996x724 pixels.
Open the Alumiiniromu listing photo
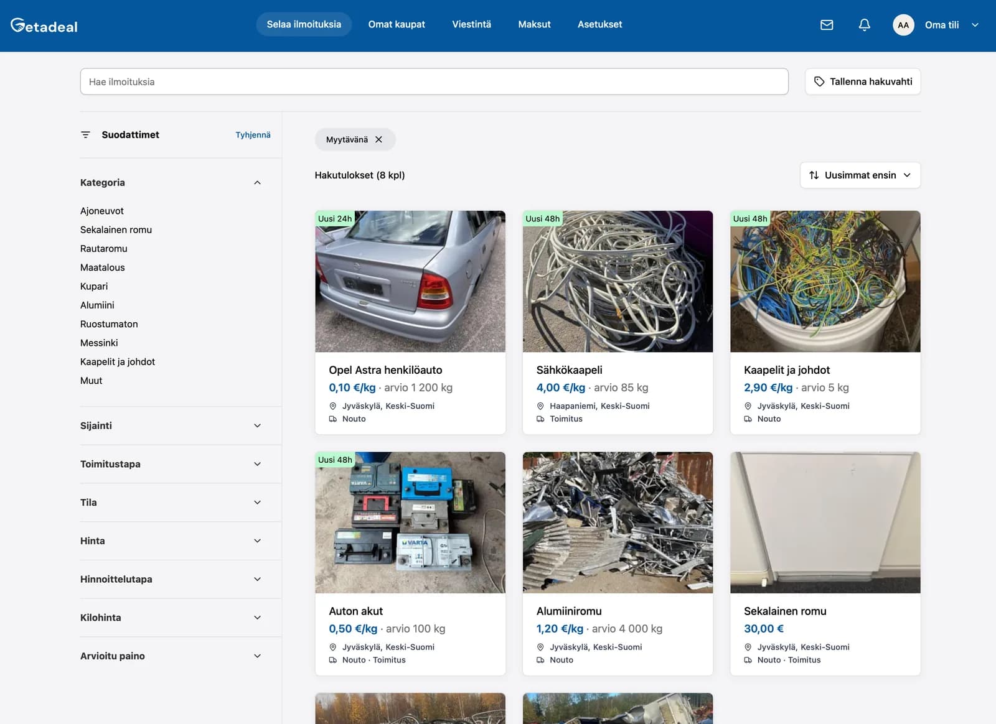click(618, 522)
